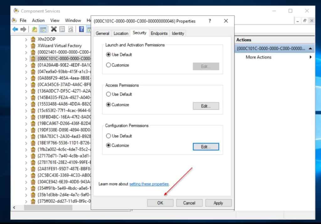Click the package icon beside XWizard Virtual Factory
The width and height of the screenshot is (321, 224).
(33, 46)
